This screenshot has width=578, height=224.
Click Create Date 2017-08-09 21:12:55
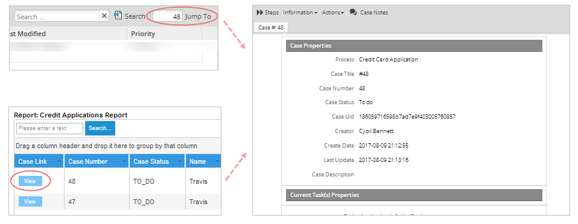tap(384, 146)
